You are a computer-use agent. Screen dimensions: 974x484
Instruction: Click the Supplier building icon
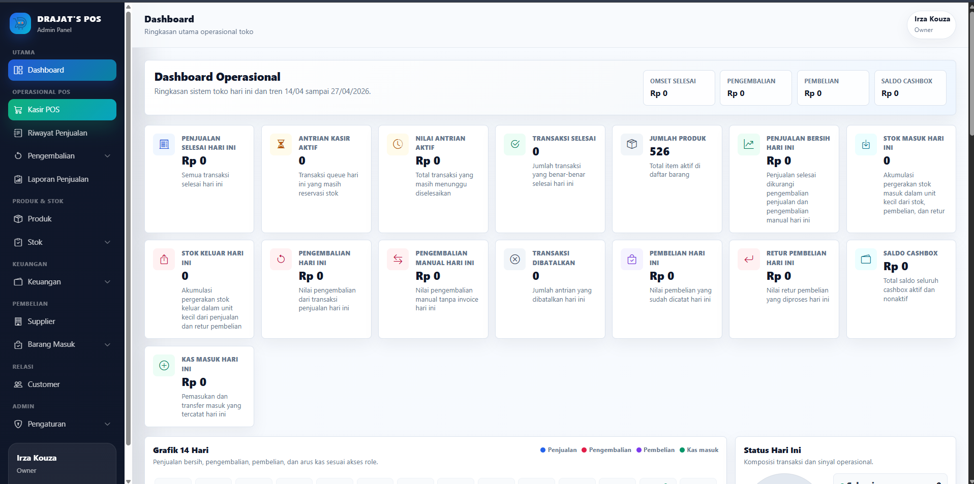(x=18, y=321)
